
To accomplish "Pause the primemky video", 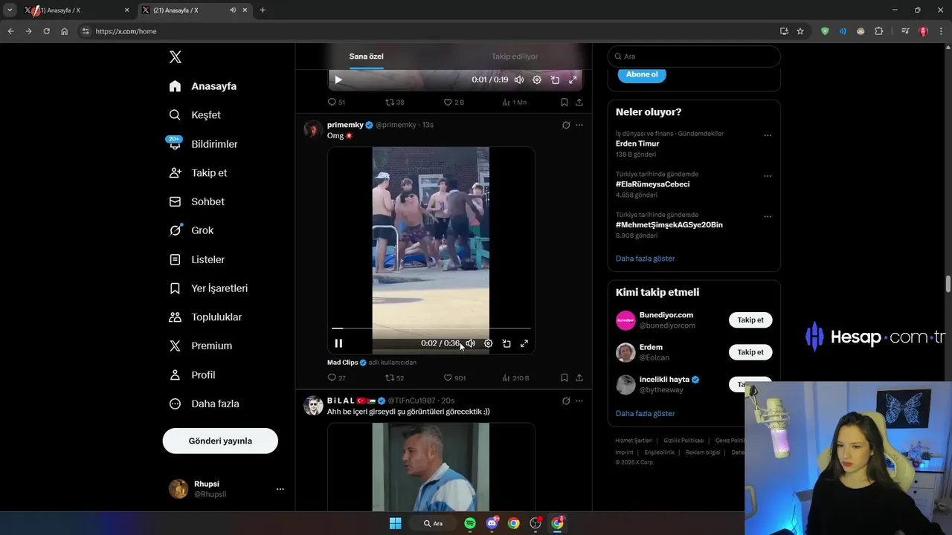I will tap(338, 343).
